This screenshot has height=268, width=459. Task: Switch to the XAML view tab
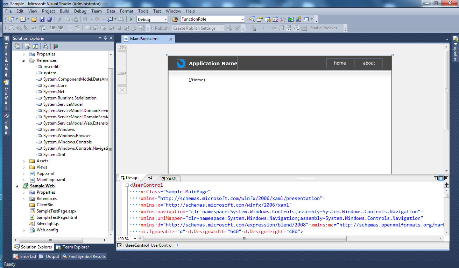pyautogui.click(x=169, y=179)
